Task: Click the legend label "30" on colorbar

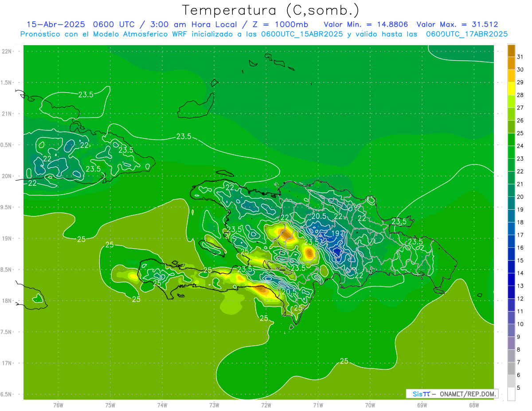Action: 520,70
